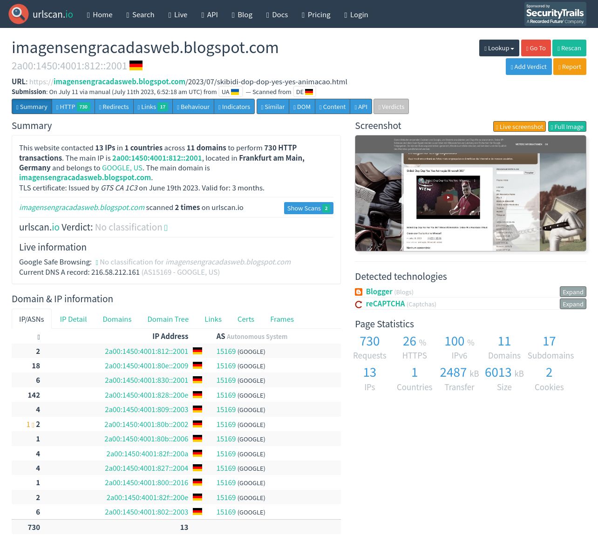This screenshot has width=598, height=535.
Task: Open the Live screenshot button
Action: 519,127
